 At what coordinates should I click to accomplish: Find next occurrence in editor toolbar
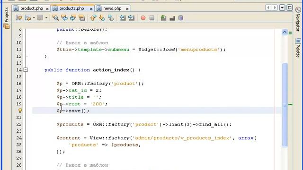point(73,18)
